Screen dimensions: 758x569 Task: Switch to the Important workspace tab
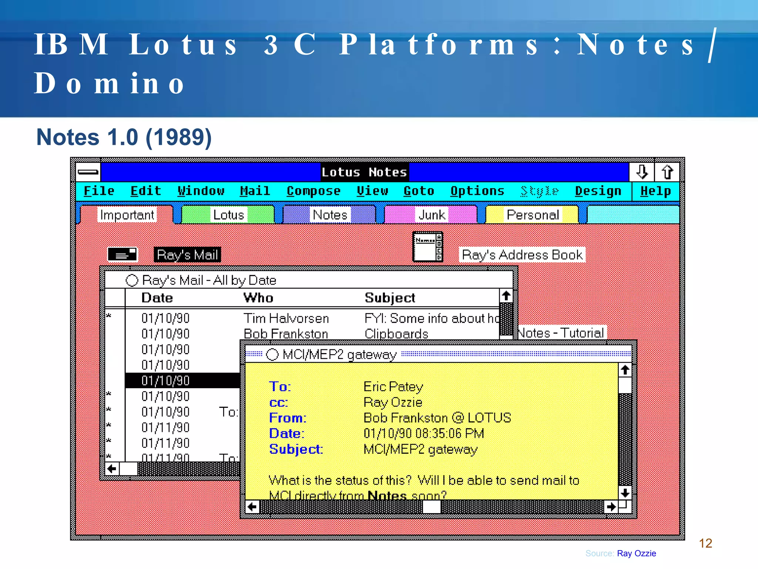click(127, 215)
